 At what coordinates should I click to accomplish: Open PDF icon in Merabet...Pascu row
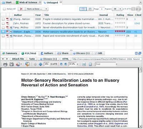click(x=8, y=36)
